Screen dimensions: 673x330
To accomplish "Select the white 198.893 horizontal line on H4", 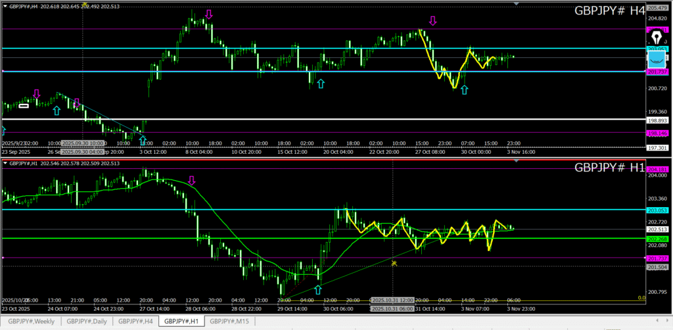I will coord(329,119).
